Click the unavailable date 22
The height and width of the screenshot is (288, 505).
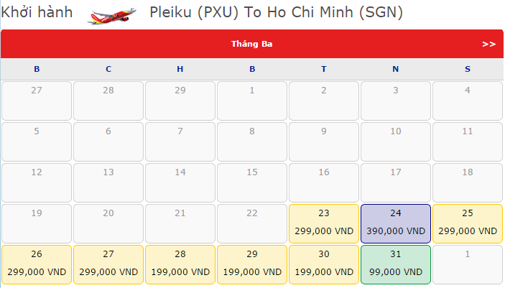click(252, 223)
